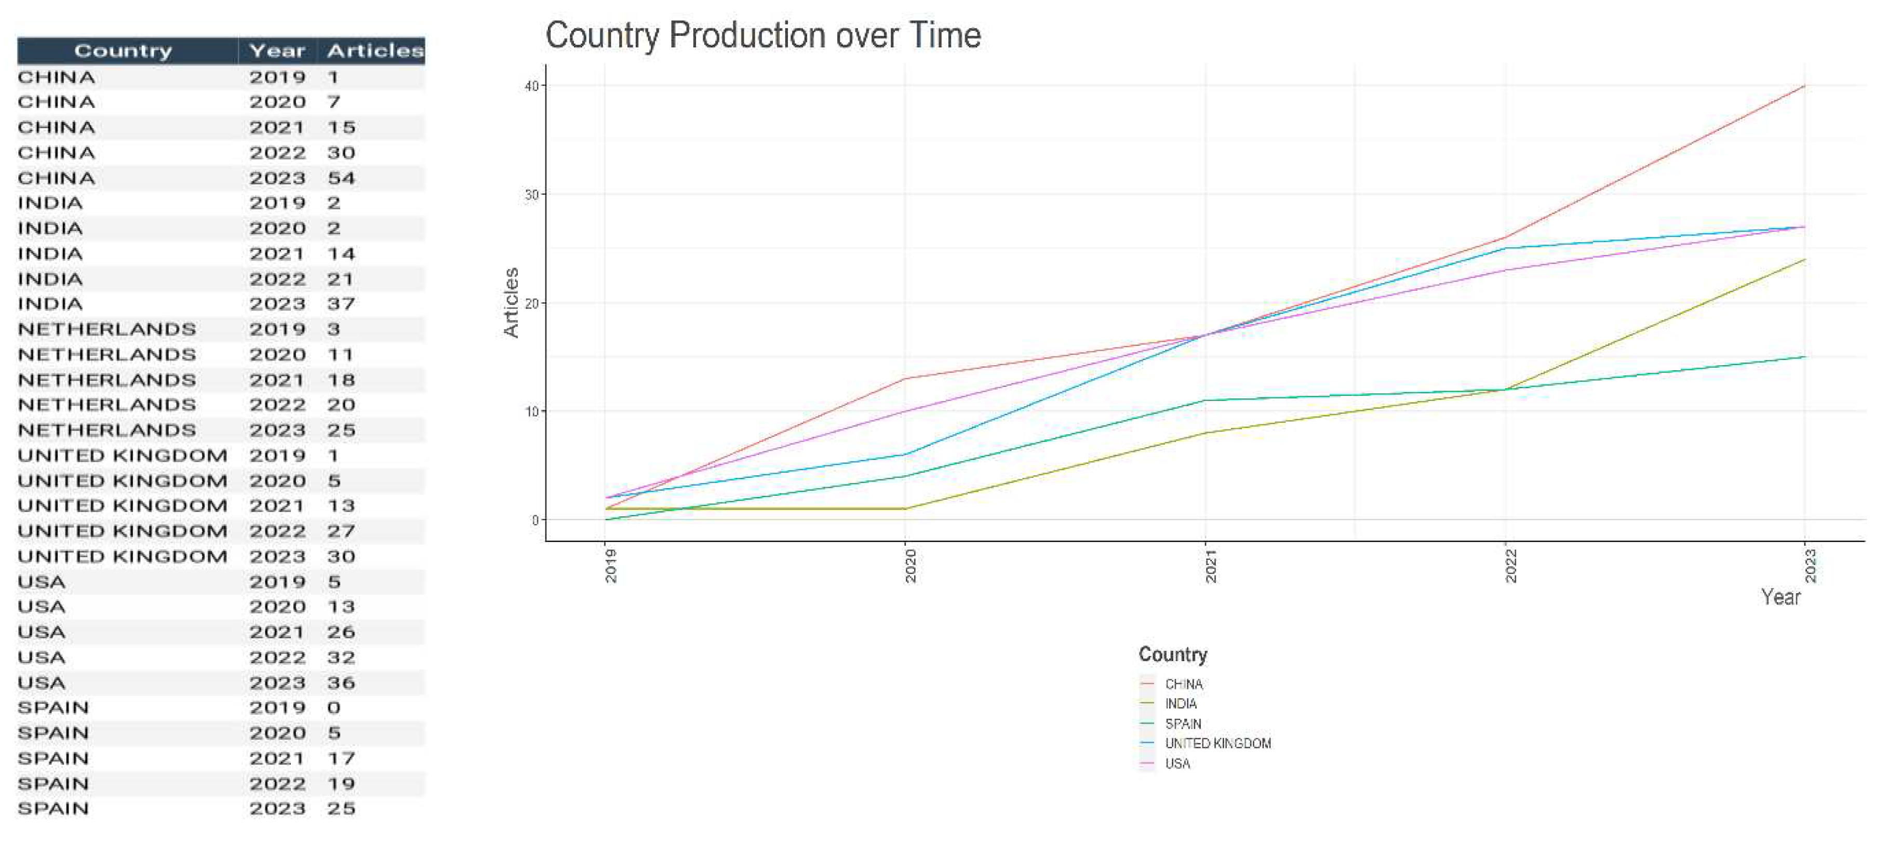Click the USA legend color line

coord(1146,763)
